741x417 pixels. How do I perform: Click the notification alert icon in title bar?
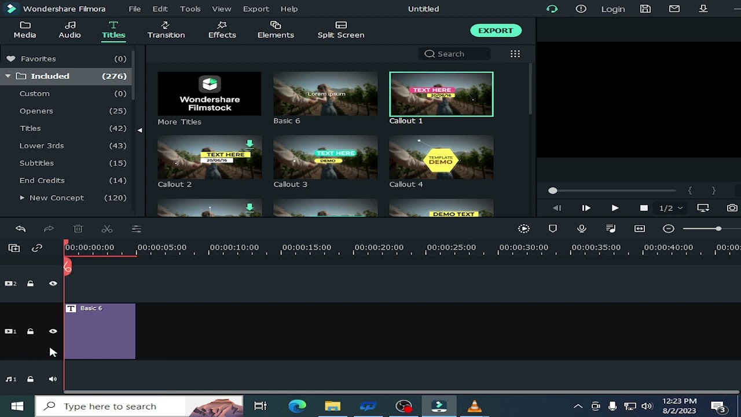tap(581, 9)
